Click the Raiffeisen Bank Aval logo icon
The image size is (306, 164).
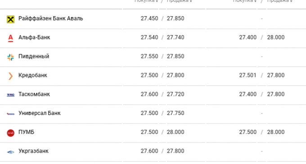point(10,19)
